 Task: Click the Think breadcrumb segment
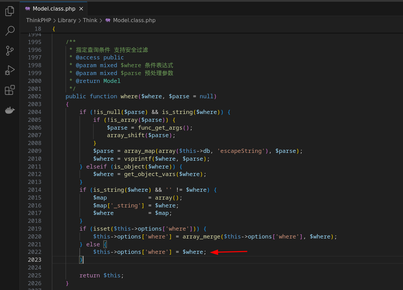point(90,20)
